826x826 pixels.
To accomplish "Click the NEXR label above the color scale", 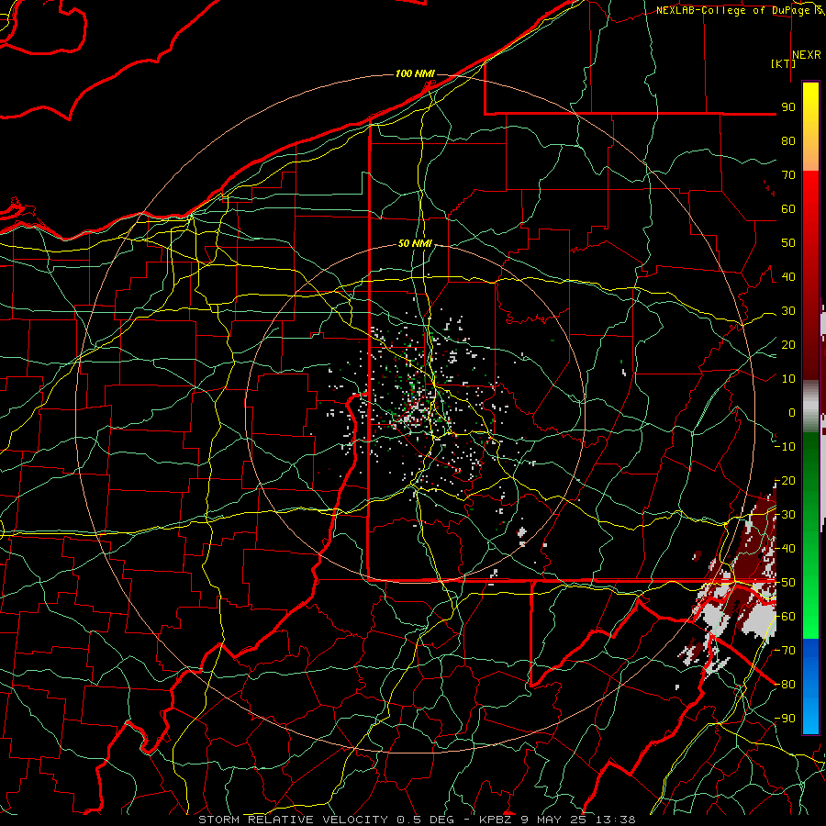I will coord(807,55).
